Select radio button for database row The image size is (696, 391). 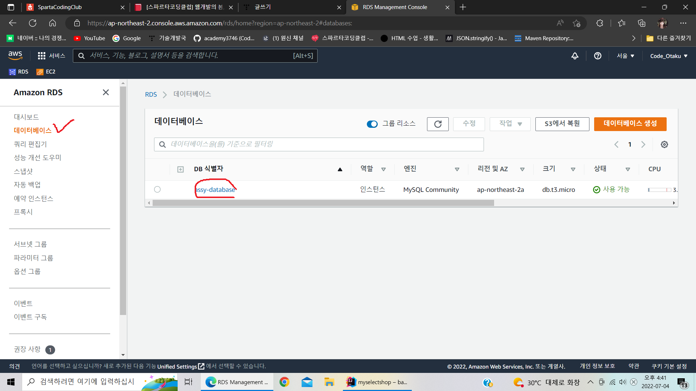coord(157,189)
